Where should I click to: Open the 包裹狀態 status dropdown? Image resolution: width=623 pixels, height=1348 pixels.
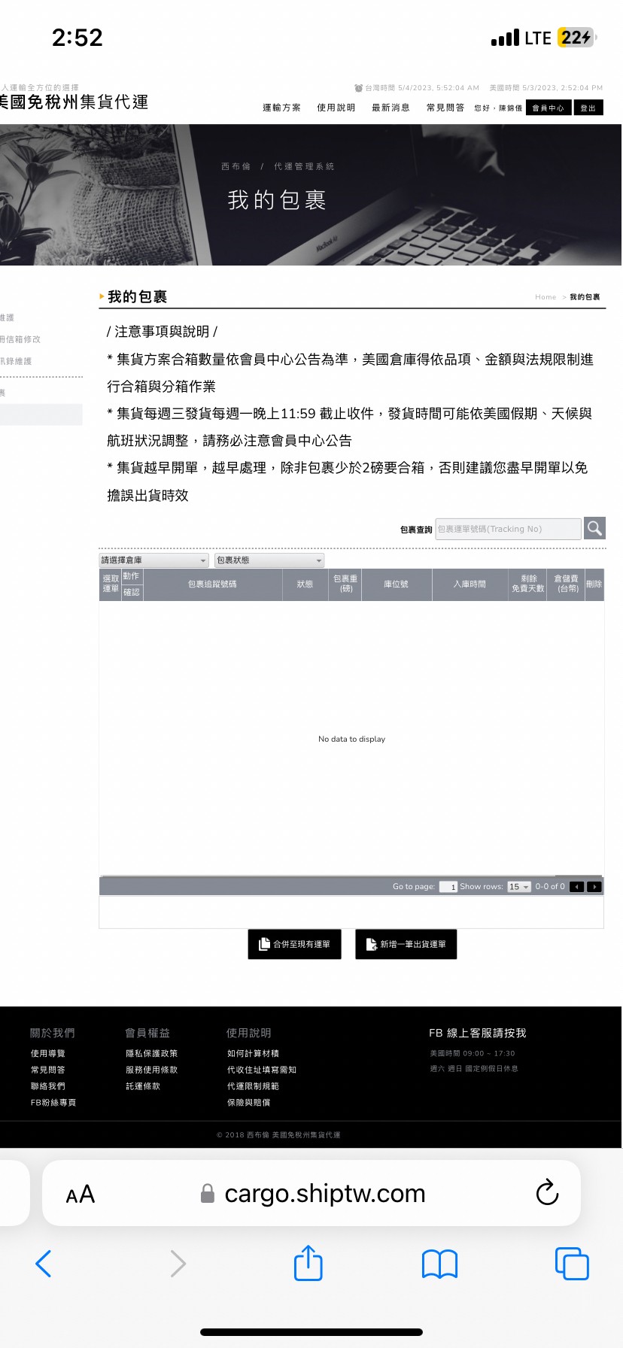pos(269,560)
